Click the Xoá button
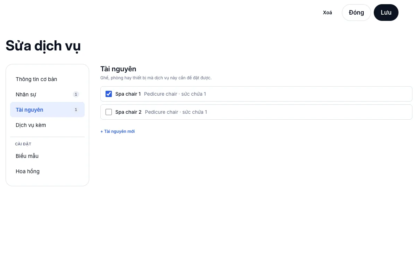 point(327,13)
